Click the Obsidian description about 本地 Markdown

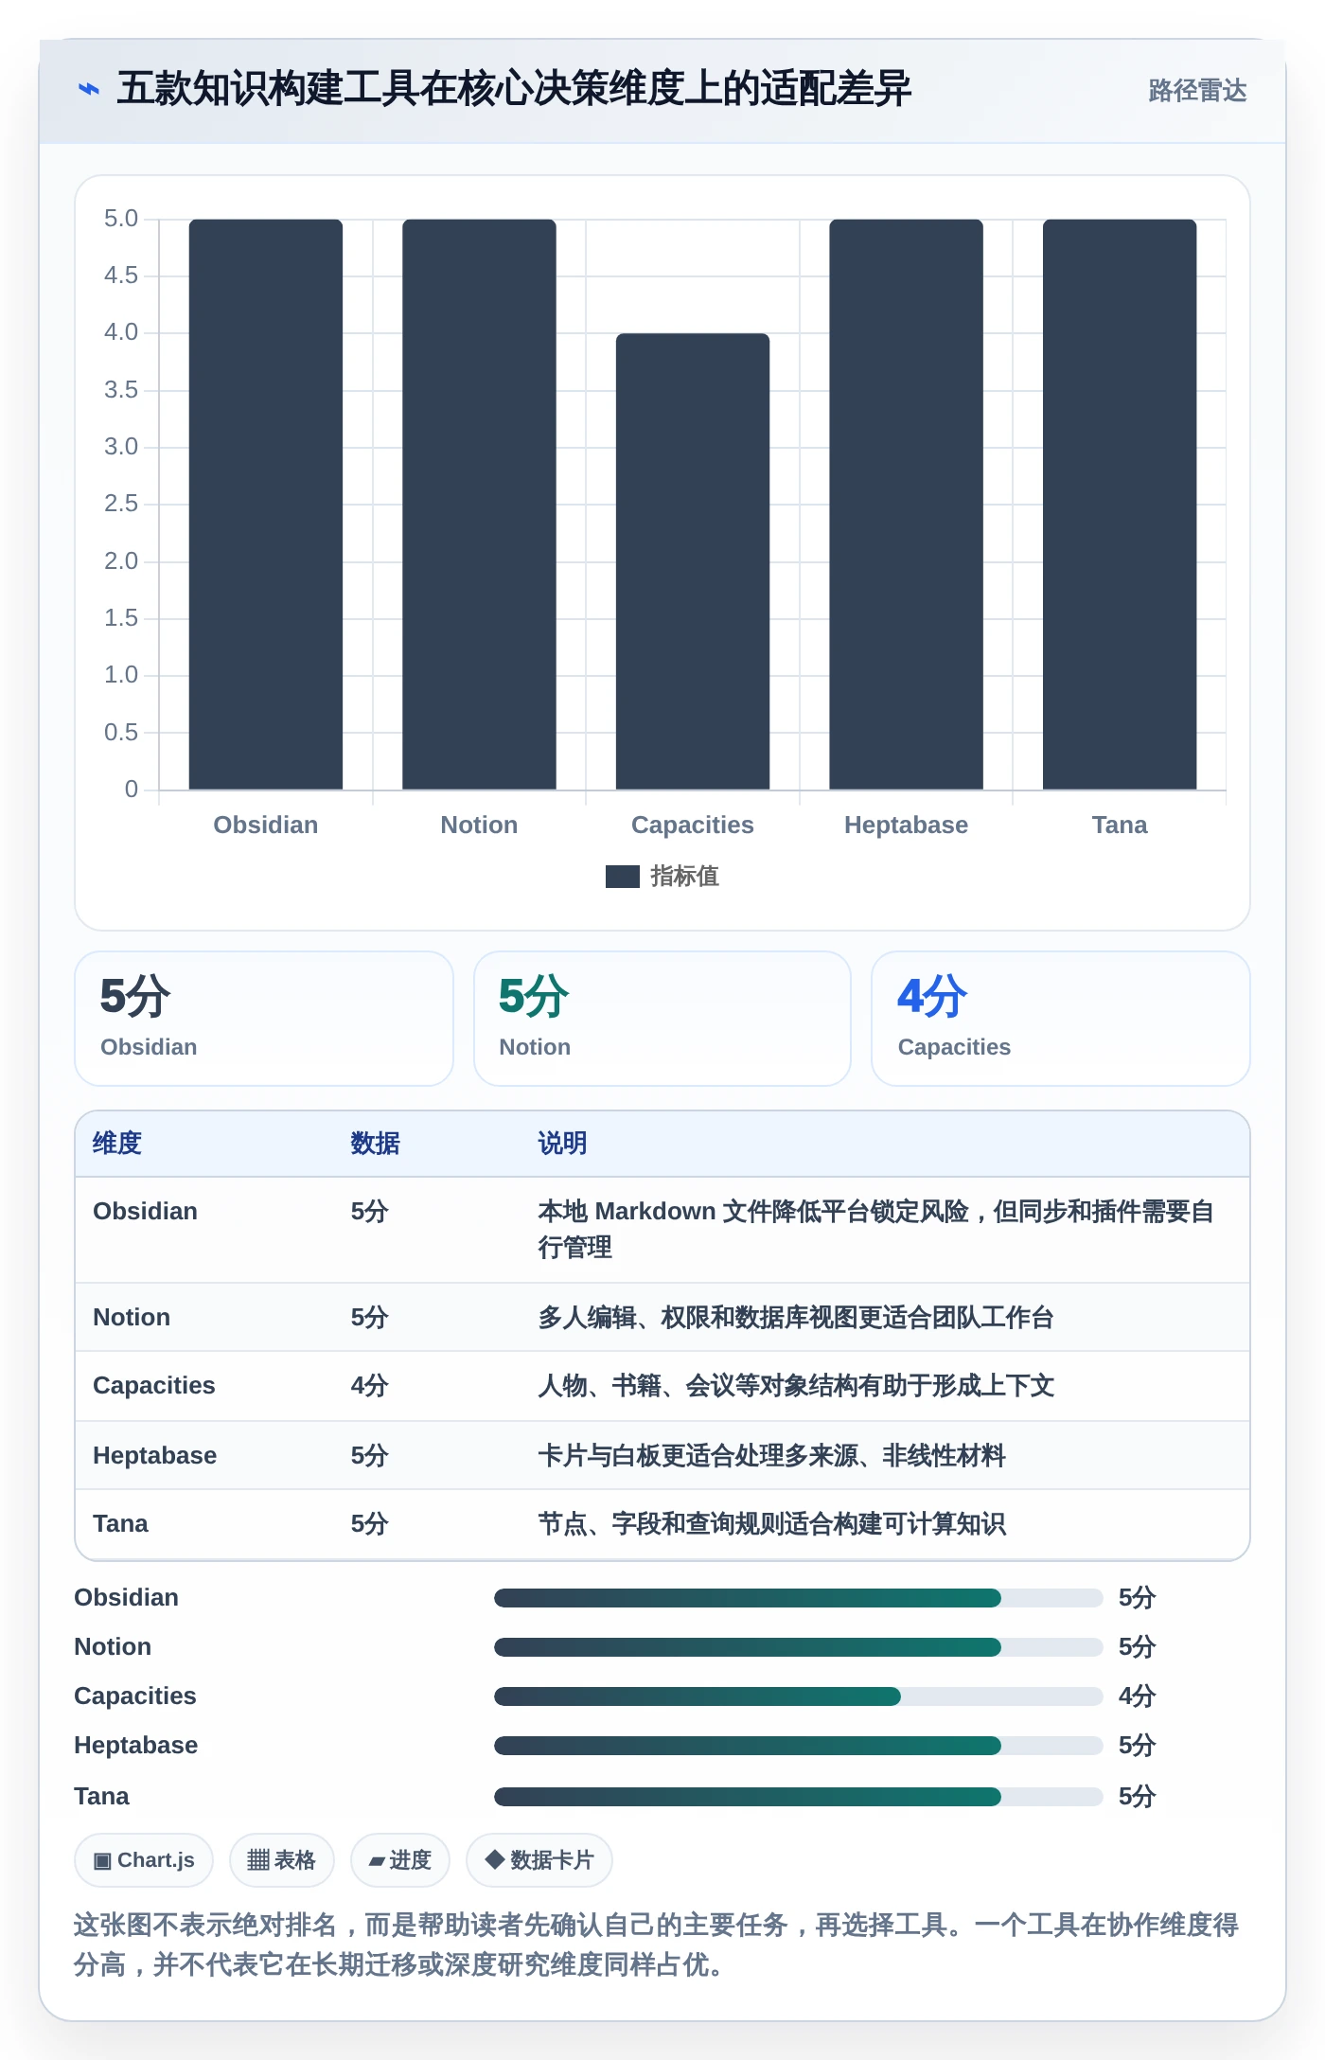point(875,1230)
